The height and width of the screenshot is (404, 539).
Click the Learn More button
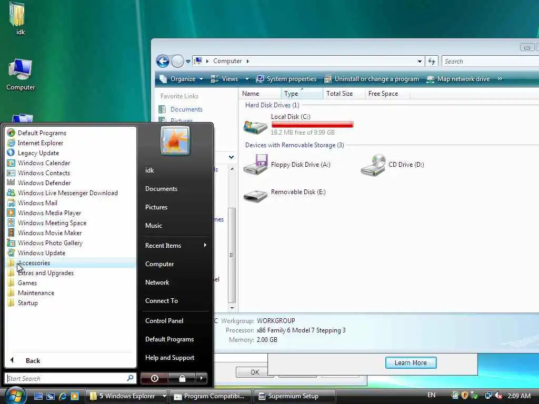coord(411,363)
